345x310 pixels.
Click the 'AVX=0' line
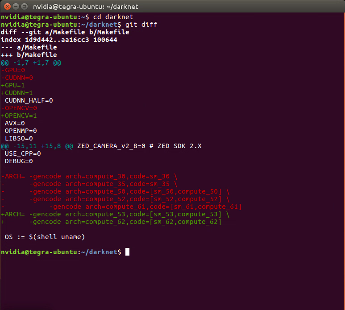tap(15, 124)
